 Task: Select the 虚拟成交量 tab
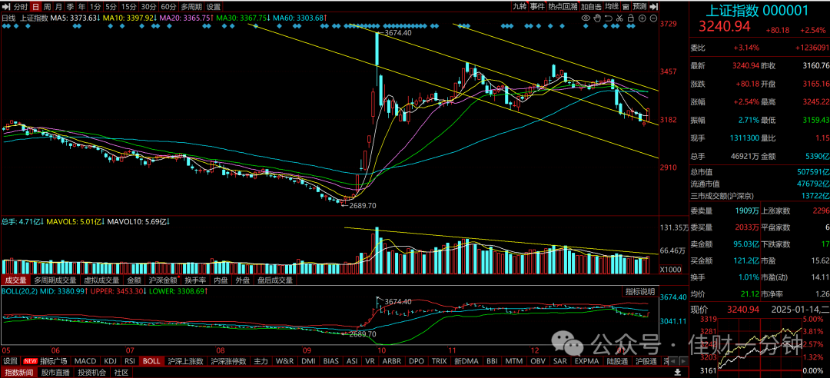coord(101,280)
